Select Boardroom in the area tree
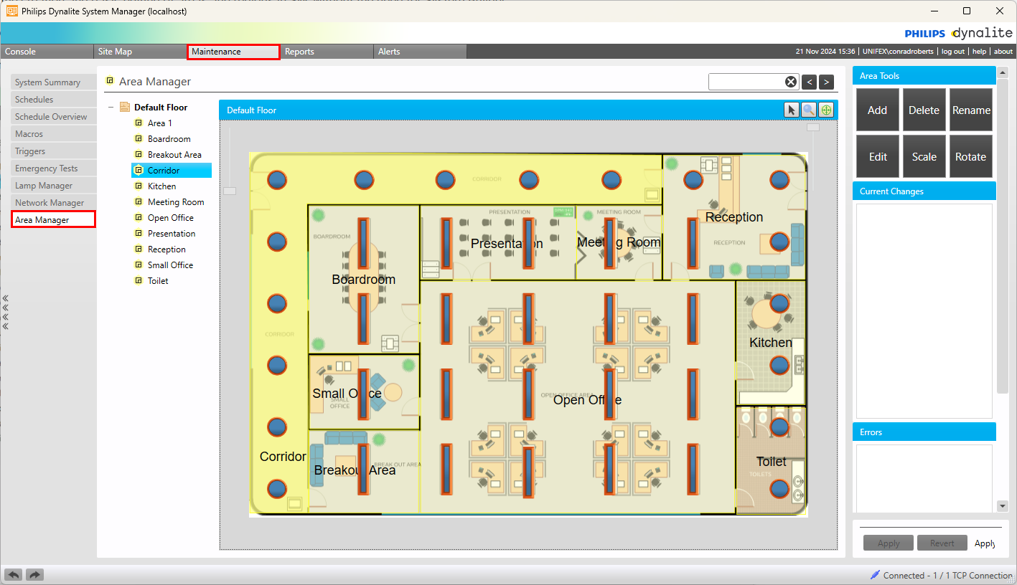This screenshot has height=585, width=1017. click(169, 139)
